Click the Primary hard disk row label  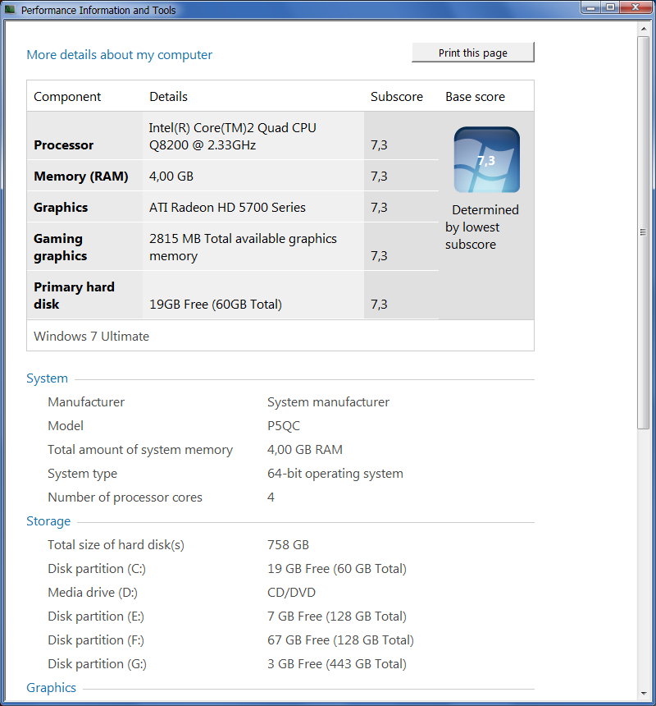74,296
